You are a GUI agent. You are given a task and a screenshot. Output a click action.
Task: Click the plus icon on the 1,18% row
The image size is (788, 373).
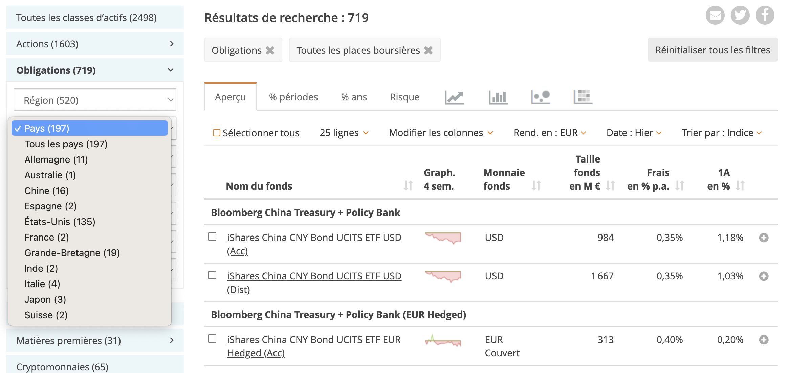click(x=764, y=238)
